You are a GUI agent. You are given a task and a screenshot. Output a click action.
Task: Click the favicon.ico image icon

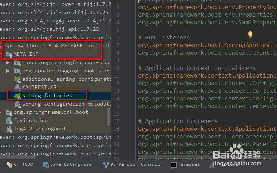9,121
